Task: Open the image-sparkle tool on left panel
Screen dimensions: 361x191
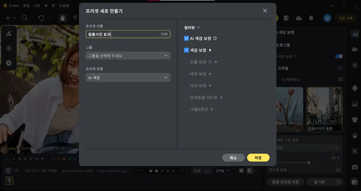Action: (9, 33)
